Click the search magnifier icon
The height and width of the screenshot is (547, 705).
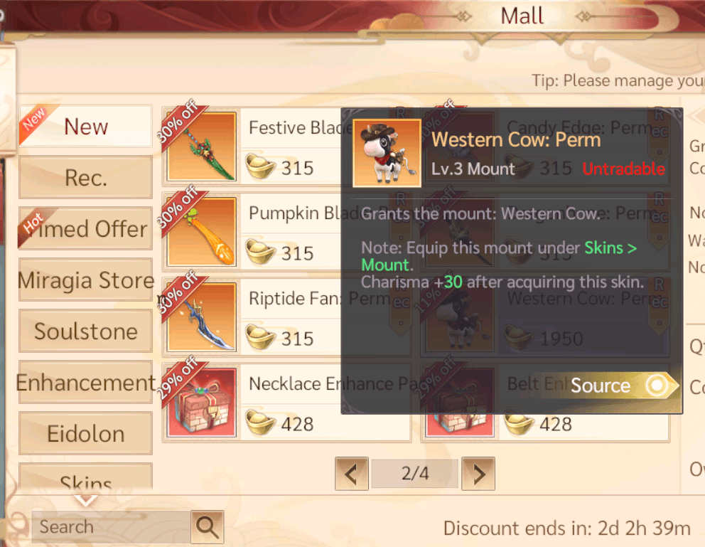pos(208,527)
